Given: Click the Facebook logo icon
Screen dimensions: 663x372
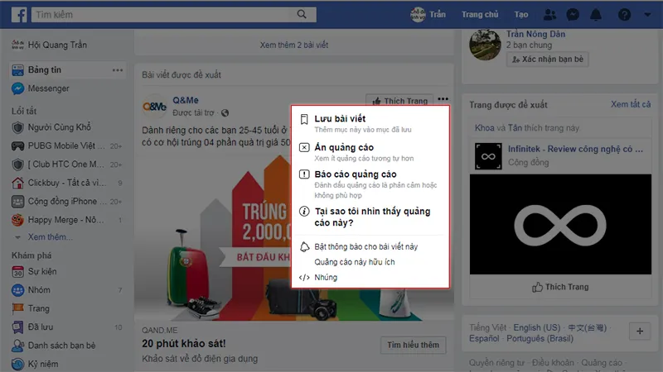Looking at the screenshot, I should [x=19, y=14].
